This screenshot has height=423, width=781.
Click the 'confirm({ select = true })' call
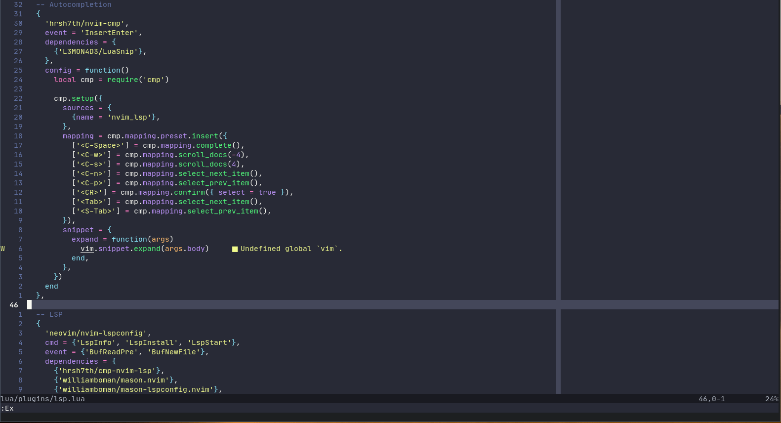232,192
